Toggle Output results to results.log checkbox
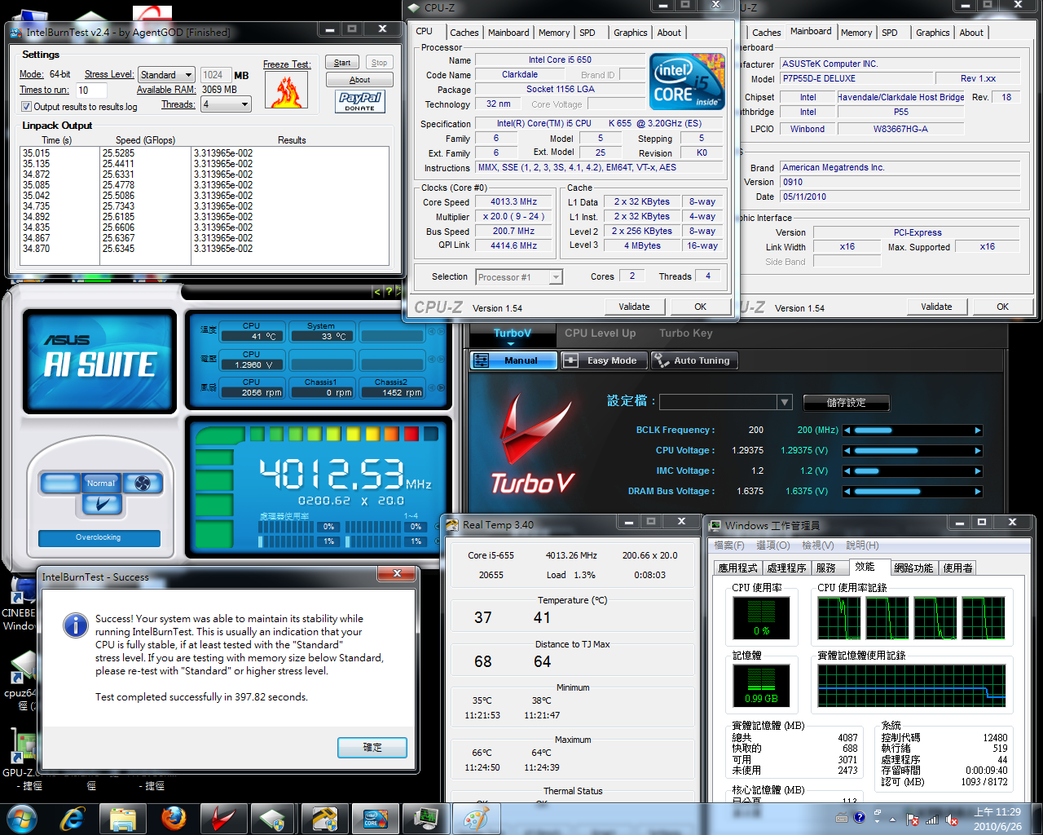Viewport: 1043px width, 835px height. (x=26, y=107)
